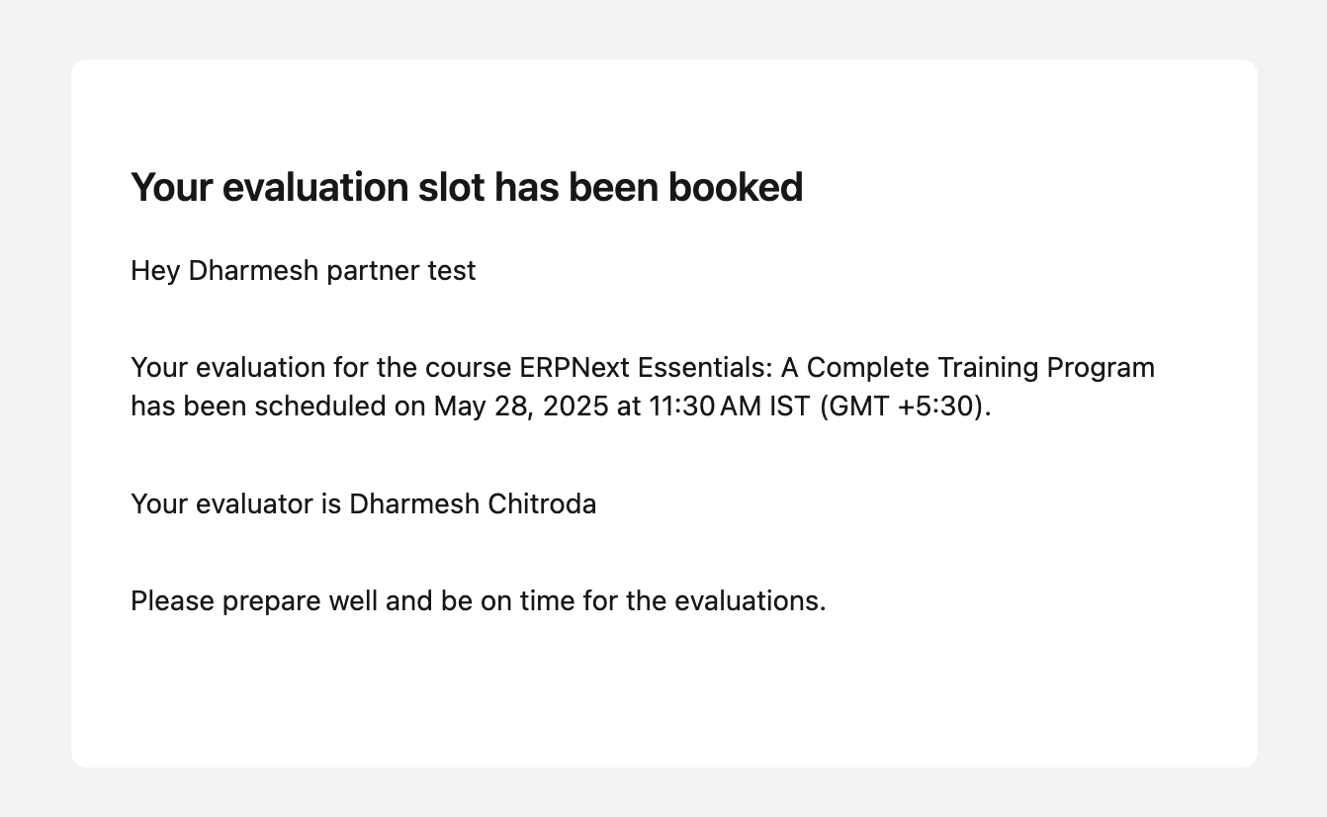The image size is (1327, 817).
Task: Click the 'Please prepare well' closing line
Action: [x=479, y=601]
